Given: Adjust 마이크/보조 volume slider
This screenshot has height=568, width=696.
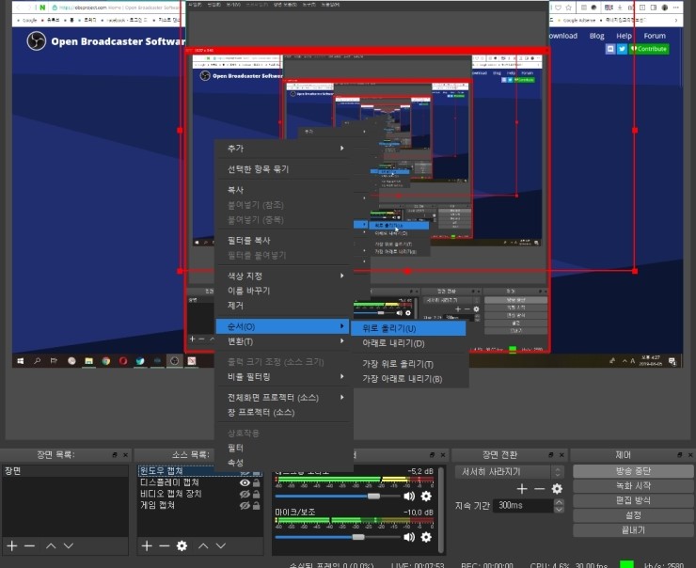Looking at the screenshot, I should [357, 537].
